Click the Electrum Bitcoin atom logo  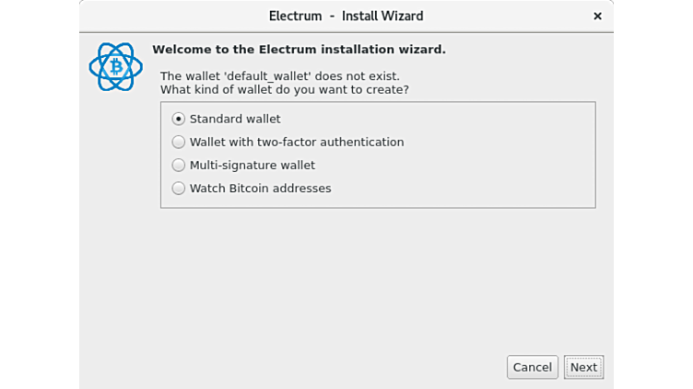(x=116, y=66)
